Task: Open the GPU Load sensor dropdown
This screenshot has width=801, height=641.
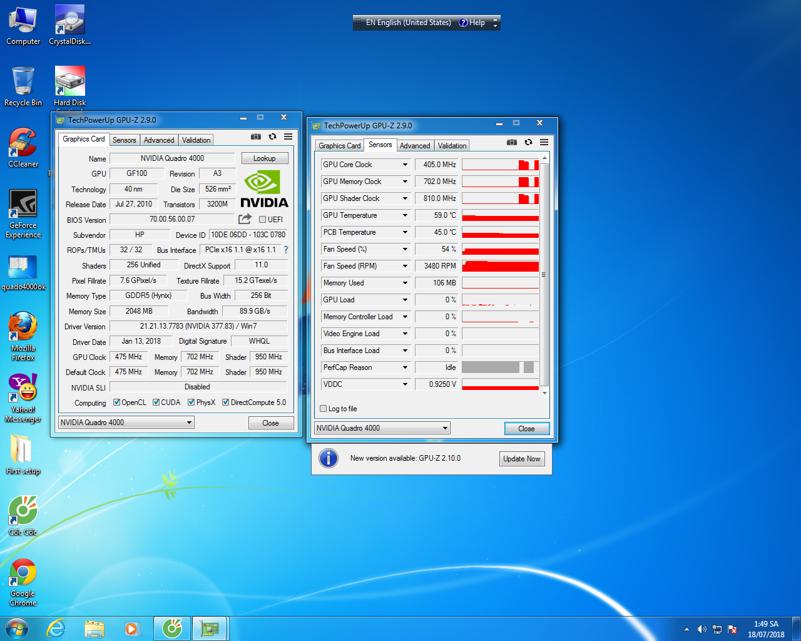Action: pos(405,300)
